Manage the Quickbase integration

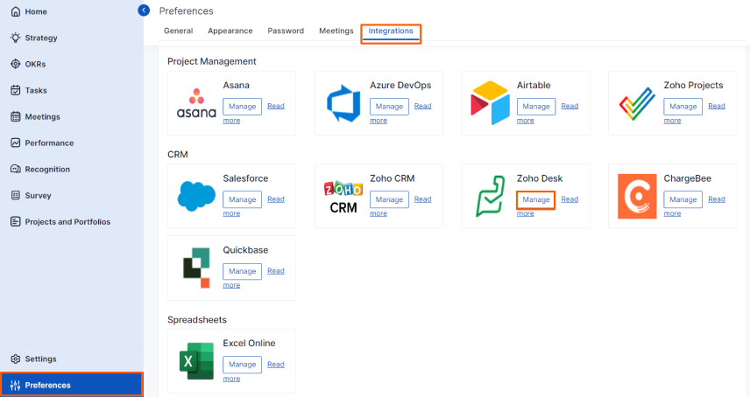(242, 271)
